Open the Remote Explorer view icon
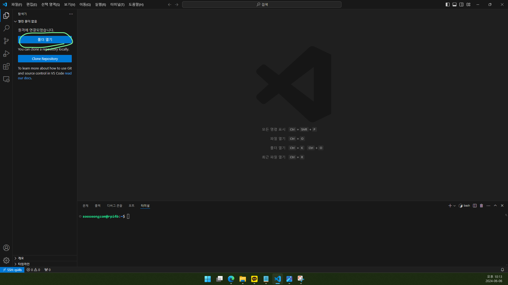Screen dimensions: 508x285 6,79
